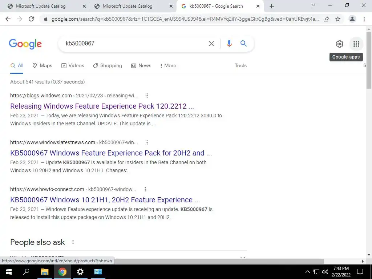Click the network tray icon
The height and width of the screenshot is (279, 372).
point(316,272)
